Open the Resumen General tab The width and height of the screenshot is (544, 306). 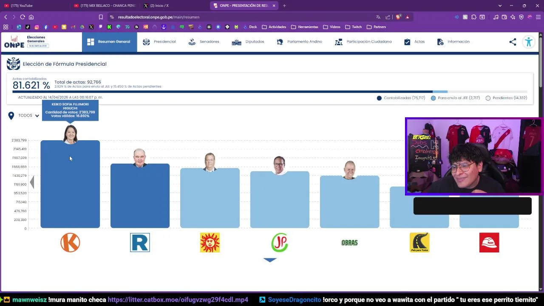pyautogui.click(x=109, y=42)
